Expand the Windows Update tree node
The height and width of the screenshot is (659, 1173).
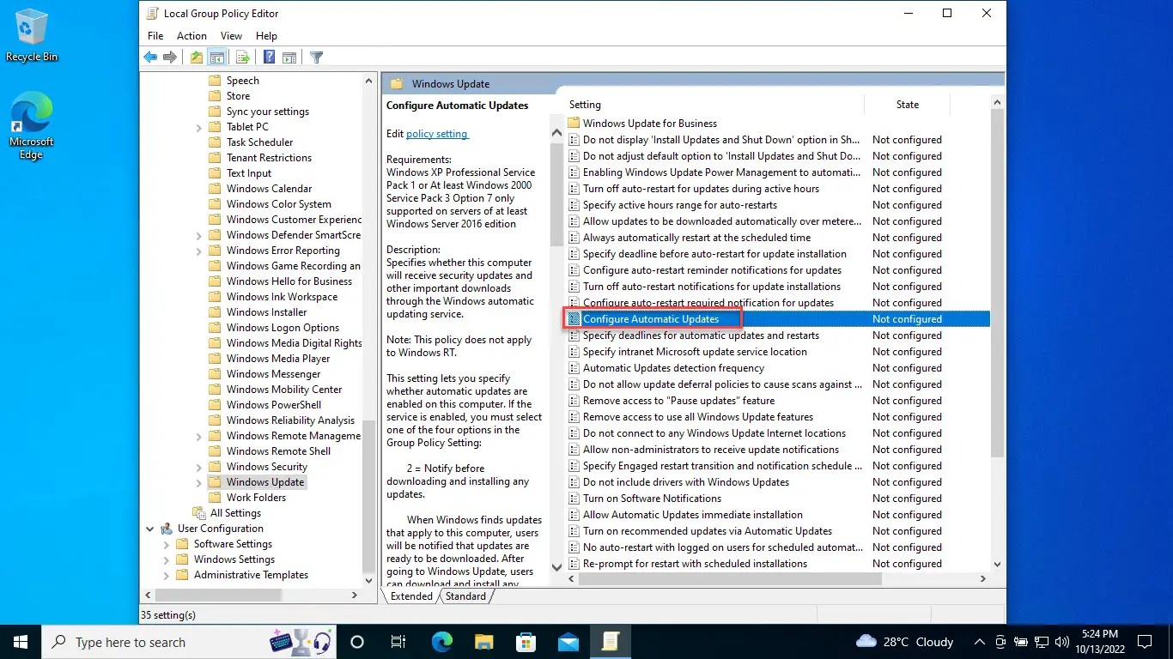tap(199, 482)
